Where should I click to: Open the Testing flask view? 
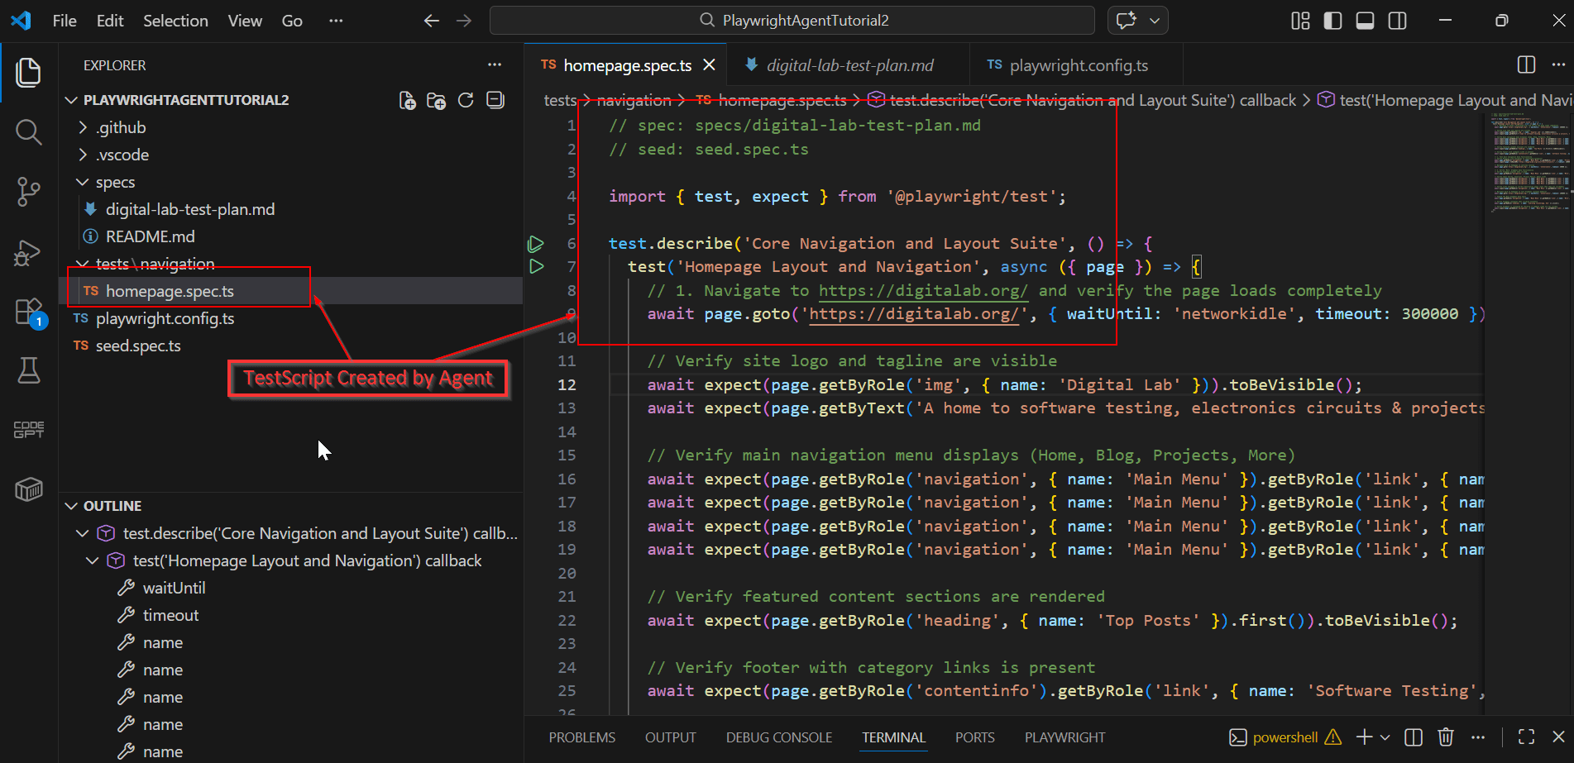pyautogui.click(x=28, y=371)
